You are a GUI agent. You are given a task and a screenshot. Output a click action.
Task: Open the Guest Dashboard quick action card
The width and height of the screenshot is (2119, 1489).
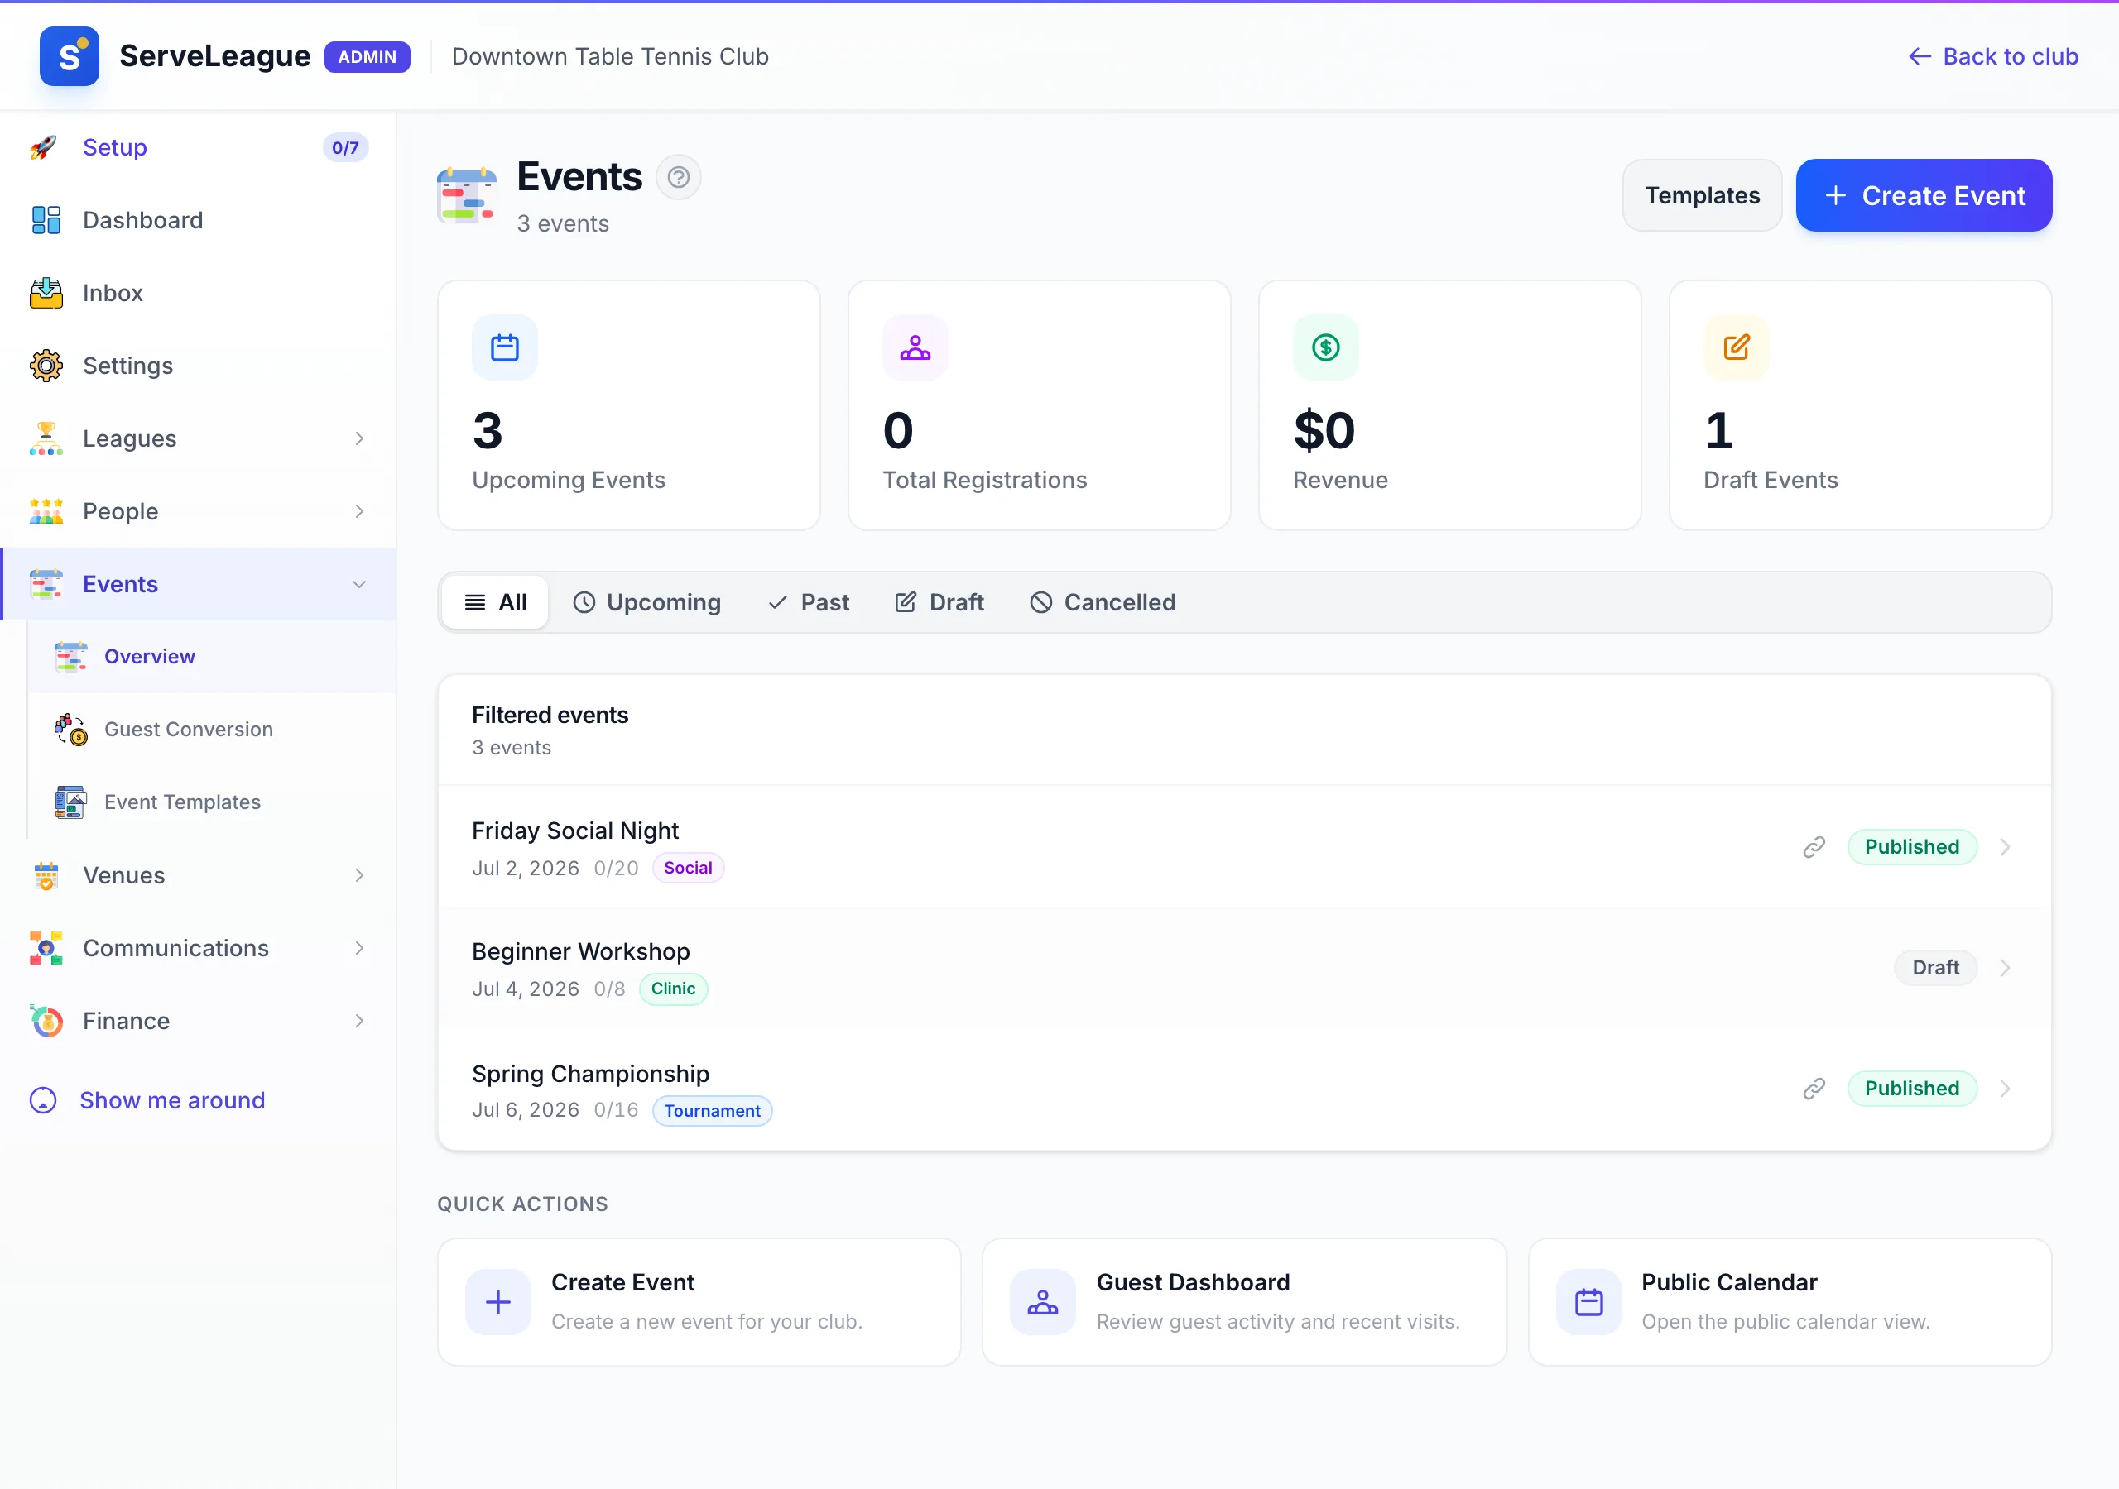(1244, 1302)
